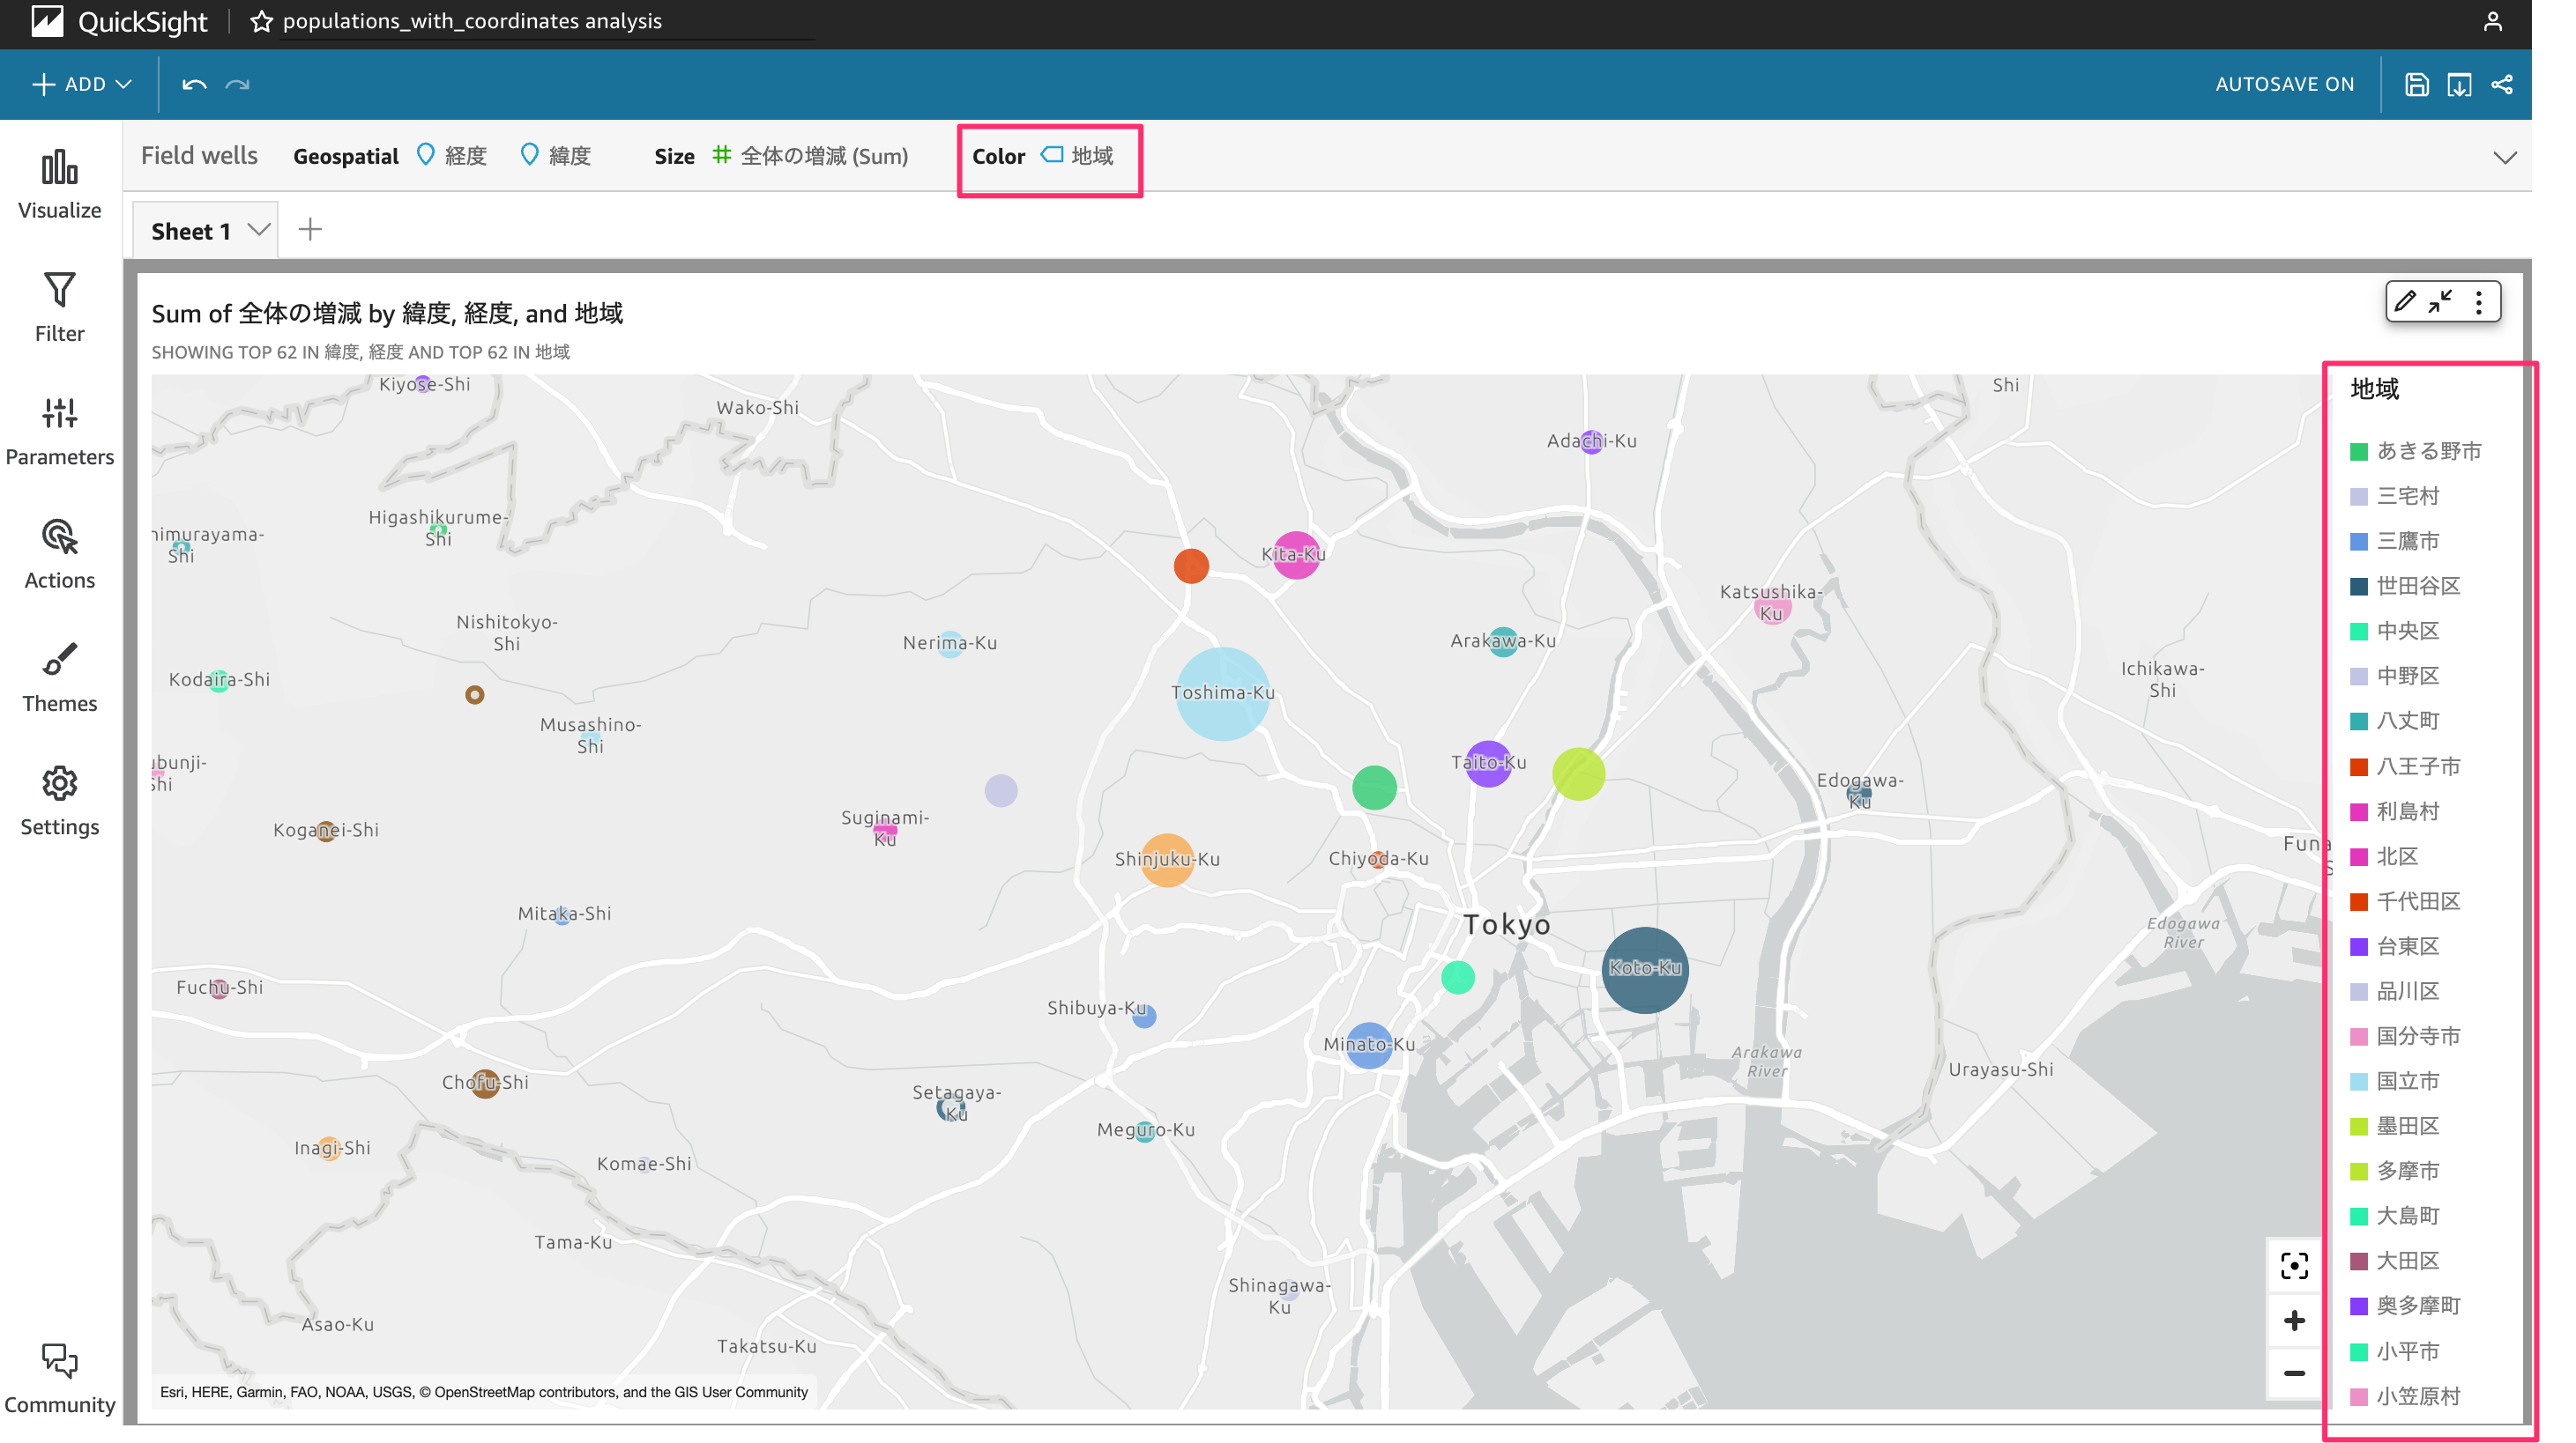This screenshot has height=1443, width=2576.
Task: Click the map recenter focus button
Action: click(x=2294, y=1266)
